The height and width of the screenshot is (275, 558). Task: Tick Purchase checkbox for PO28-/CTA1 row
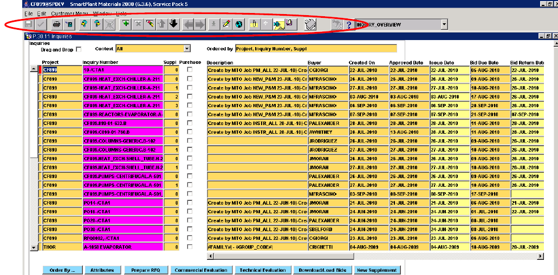pyautogui.click(x=190, y=220)
